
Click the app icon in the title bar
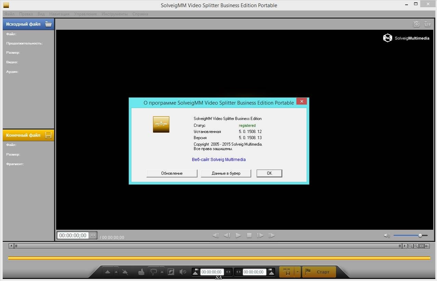tap(6, 5)
